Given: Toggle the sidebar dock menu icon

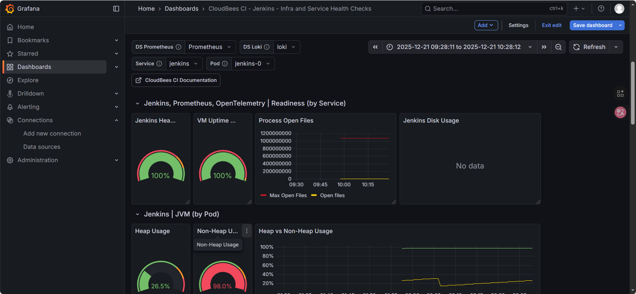Looking at the screenshot, I should pyautogui.click(x=116, y=9).
